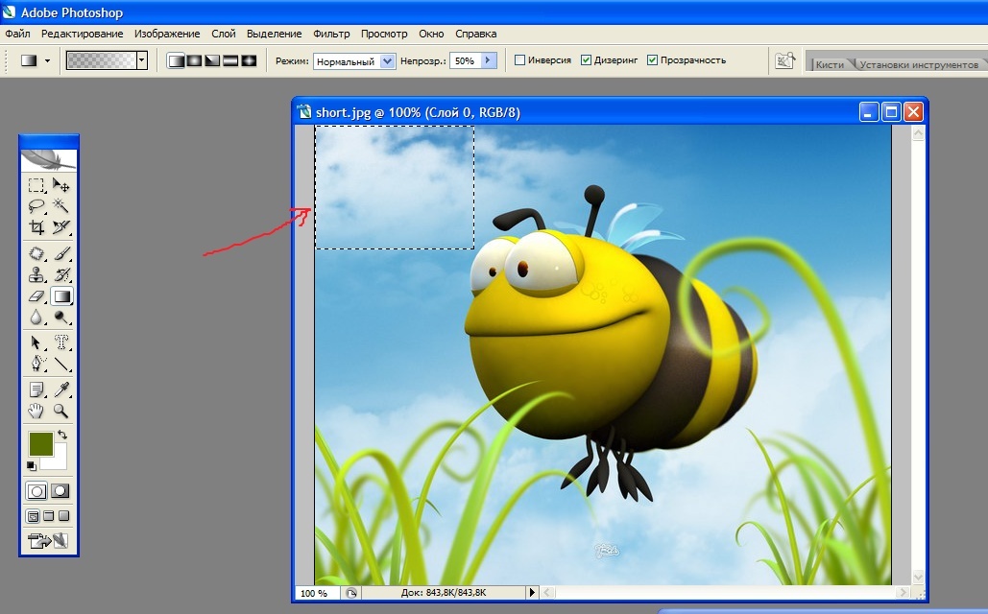The height and width of the screenshot is (614, 988).
Task: Choose Radial Gradient style
Action: tap(194, 60)
